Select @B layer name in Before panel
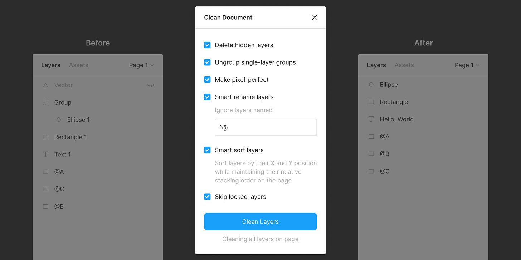Viewport: 521px width, 260px height. click(59, 206)
